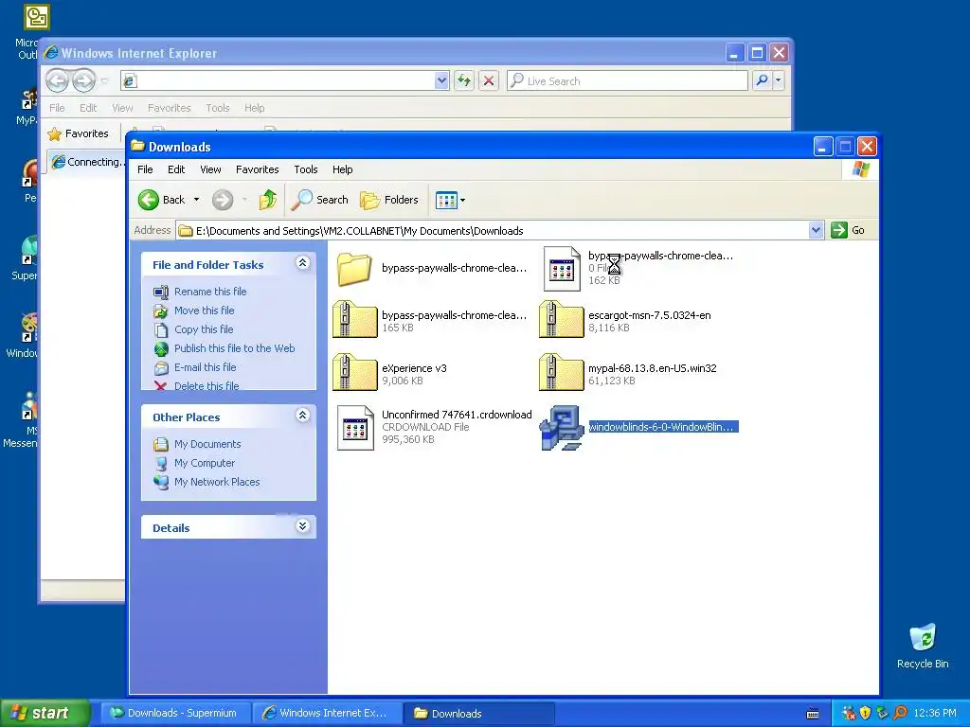
Task: Open the Help menu in Downloads
Action: 342,169
